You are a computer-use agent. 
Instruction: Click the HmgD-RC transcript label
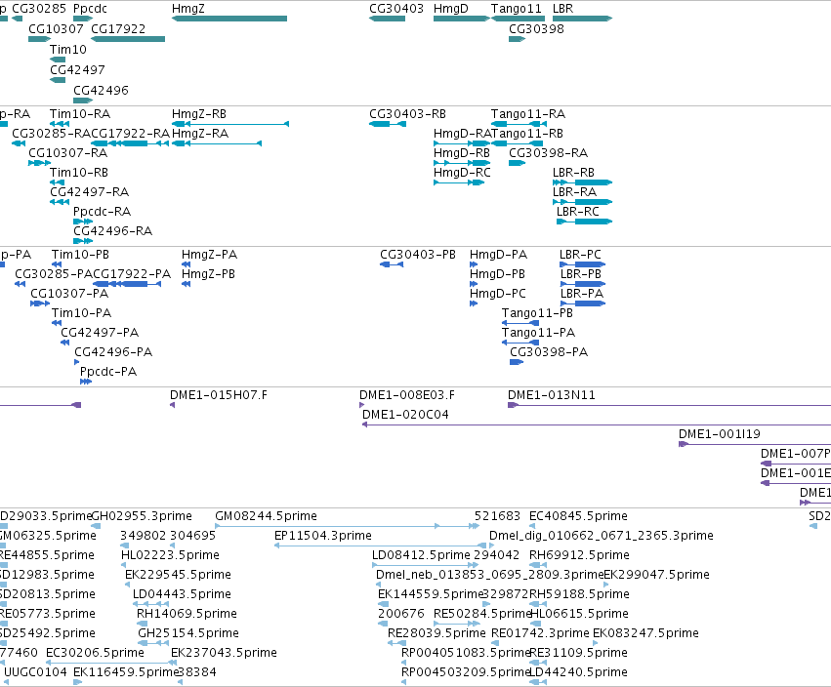click(x=462, y=173)
